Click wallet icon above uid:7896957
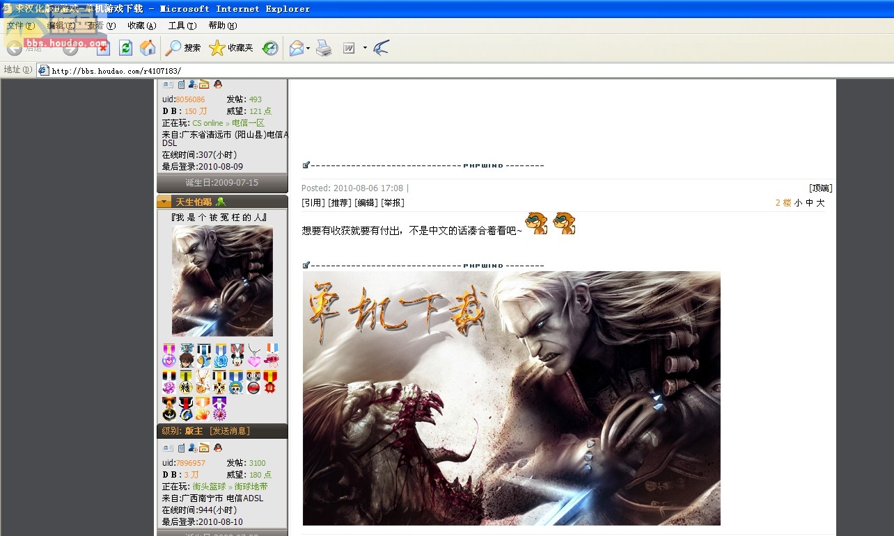This screenshot has width=894, height=536. point(204,448)
